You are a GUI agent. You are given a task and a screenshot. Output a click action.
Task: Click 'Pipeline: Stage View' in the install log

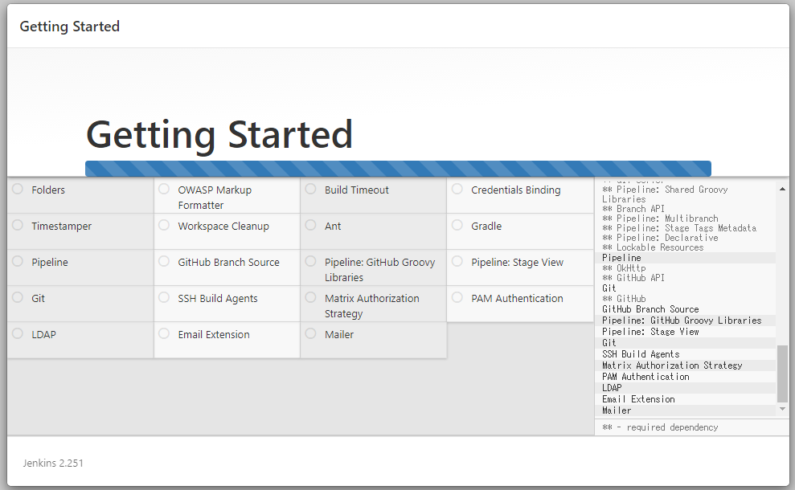click(x=650, y=332)
